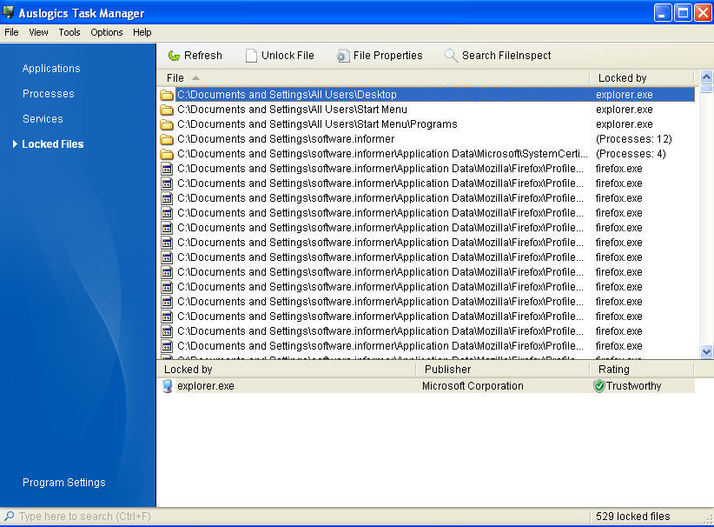Select the Applications section
Screen dimensions: 714x527
pyautogui.click(x=50, y=68)
